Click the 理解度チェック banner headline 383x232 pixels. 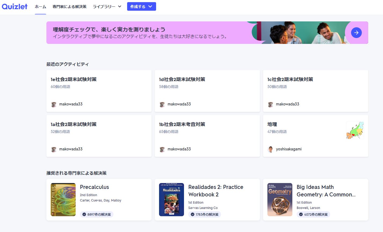[x=109, y=29]
